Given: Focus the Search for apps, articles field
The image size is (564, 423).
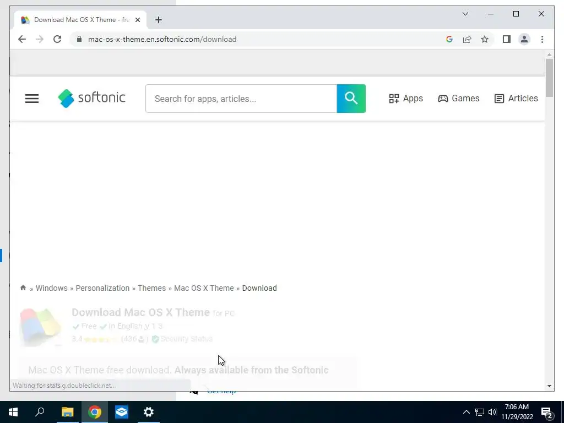Looking at the screenshot, I should [x=241, y=99].
